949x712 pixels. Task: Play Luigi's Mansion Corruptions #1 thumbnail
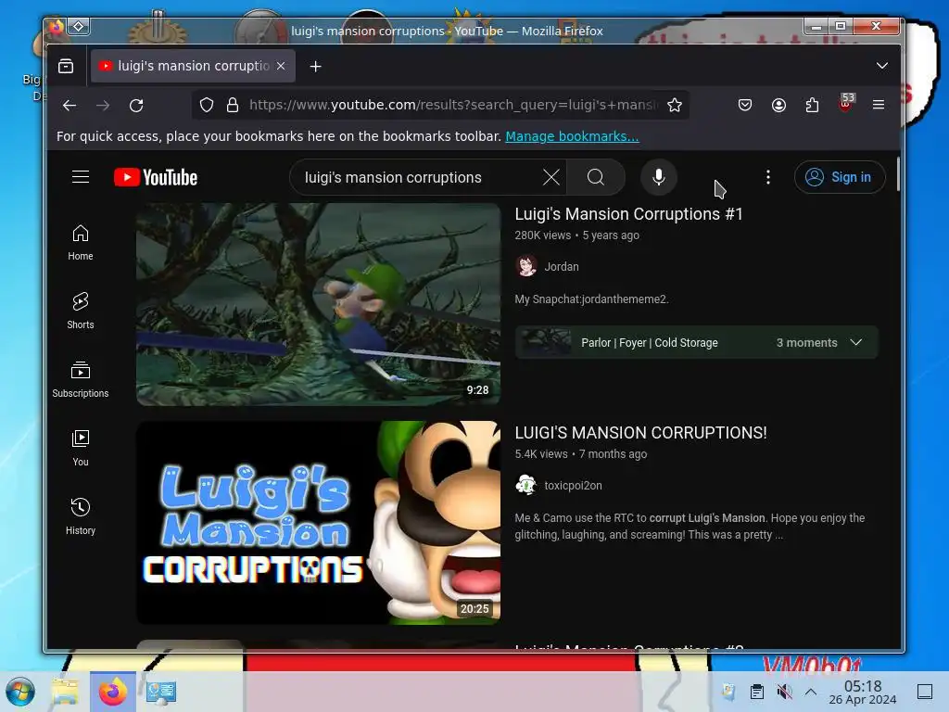tap(319, 304)
